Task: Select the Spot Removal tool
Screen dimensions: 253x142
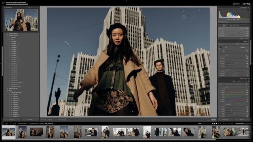Action: click(224, 25)
